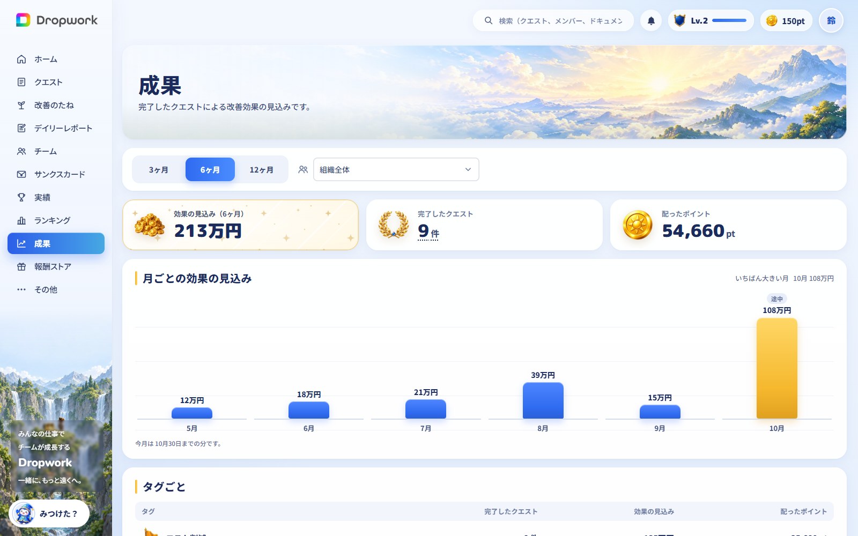858x536 pixels.
Task: Click the gold coin icon beside 150pt
Action: point(772,20)
